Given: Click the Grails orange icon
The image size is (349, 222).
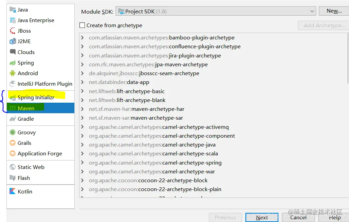Looking at the screenshot, I should (x=13, y=143).
